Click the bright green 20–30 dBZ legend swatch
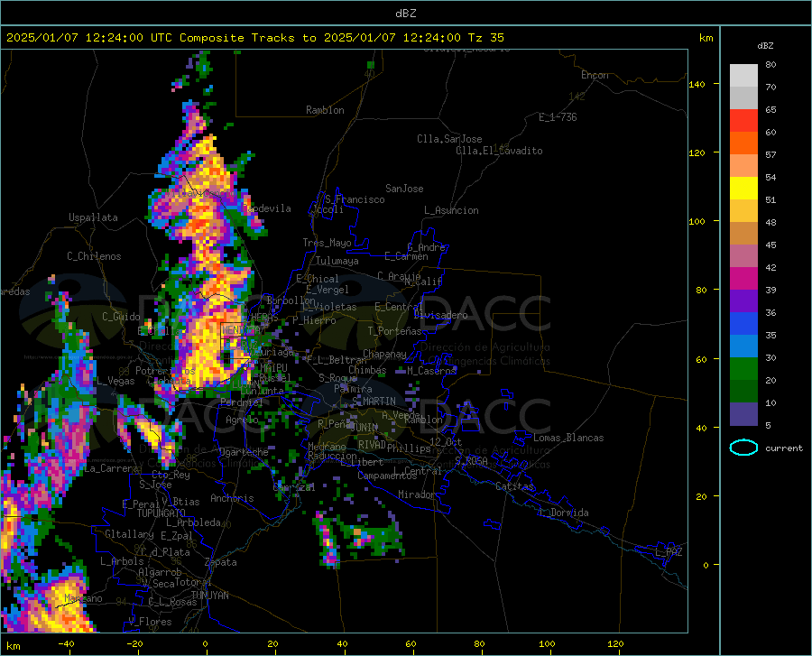Screen dimensions: 812x656 (x=743, y=369)
